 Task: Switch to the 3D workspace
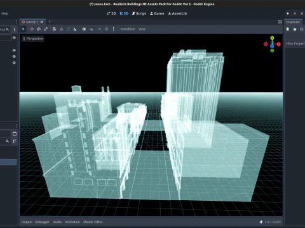click(x=124, y=13)
